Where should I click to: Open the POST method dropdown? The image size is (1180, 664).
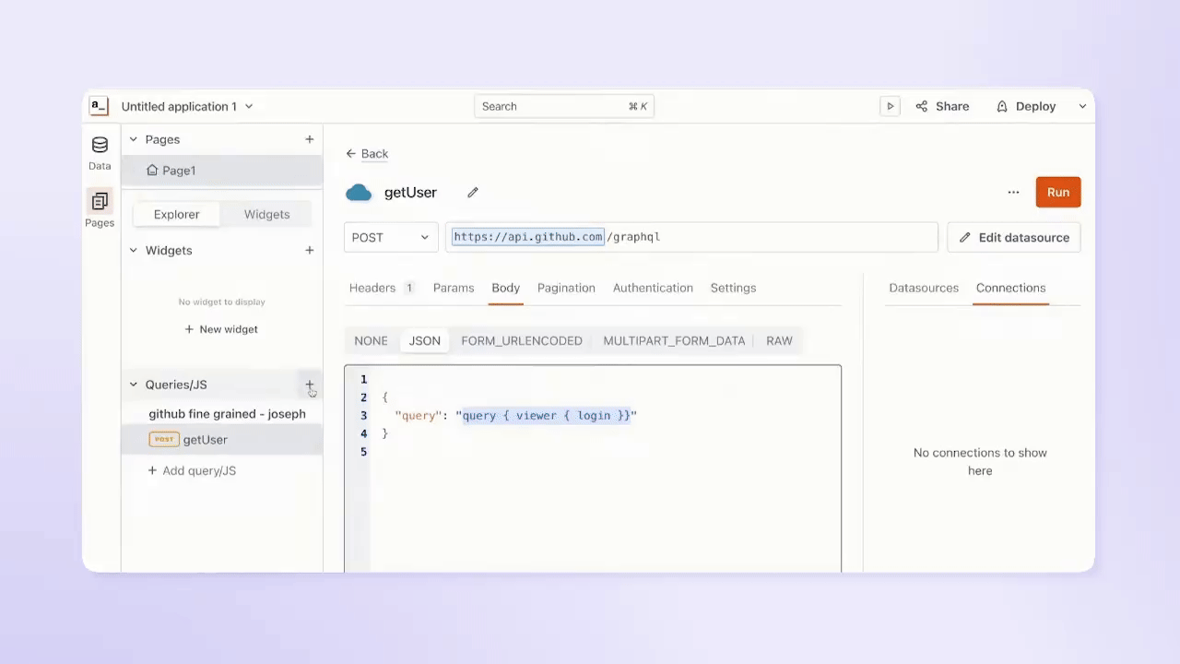click(390, 237)
